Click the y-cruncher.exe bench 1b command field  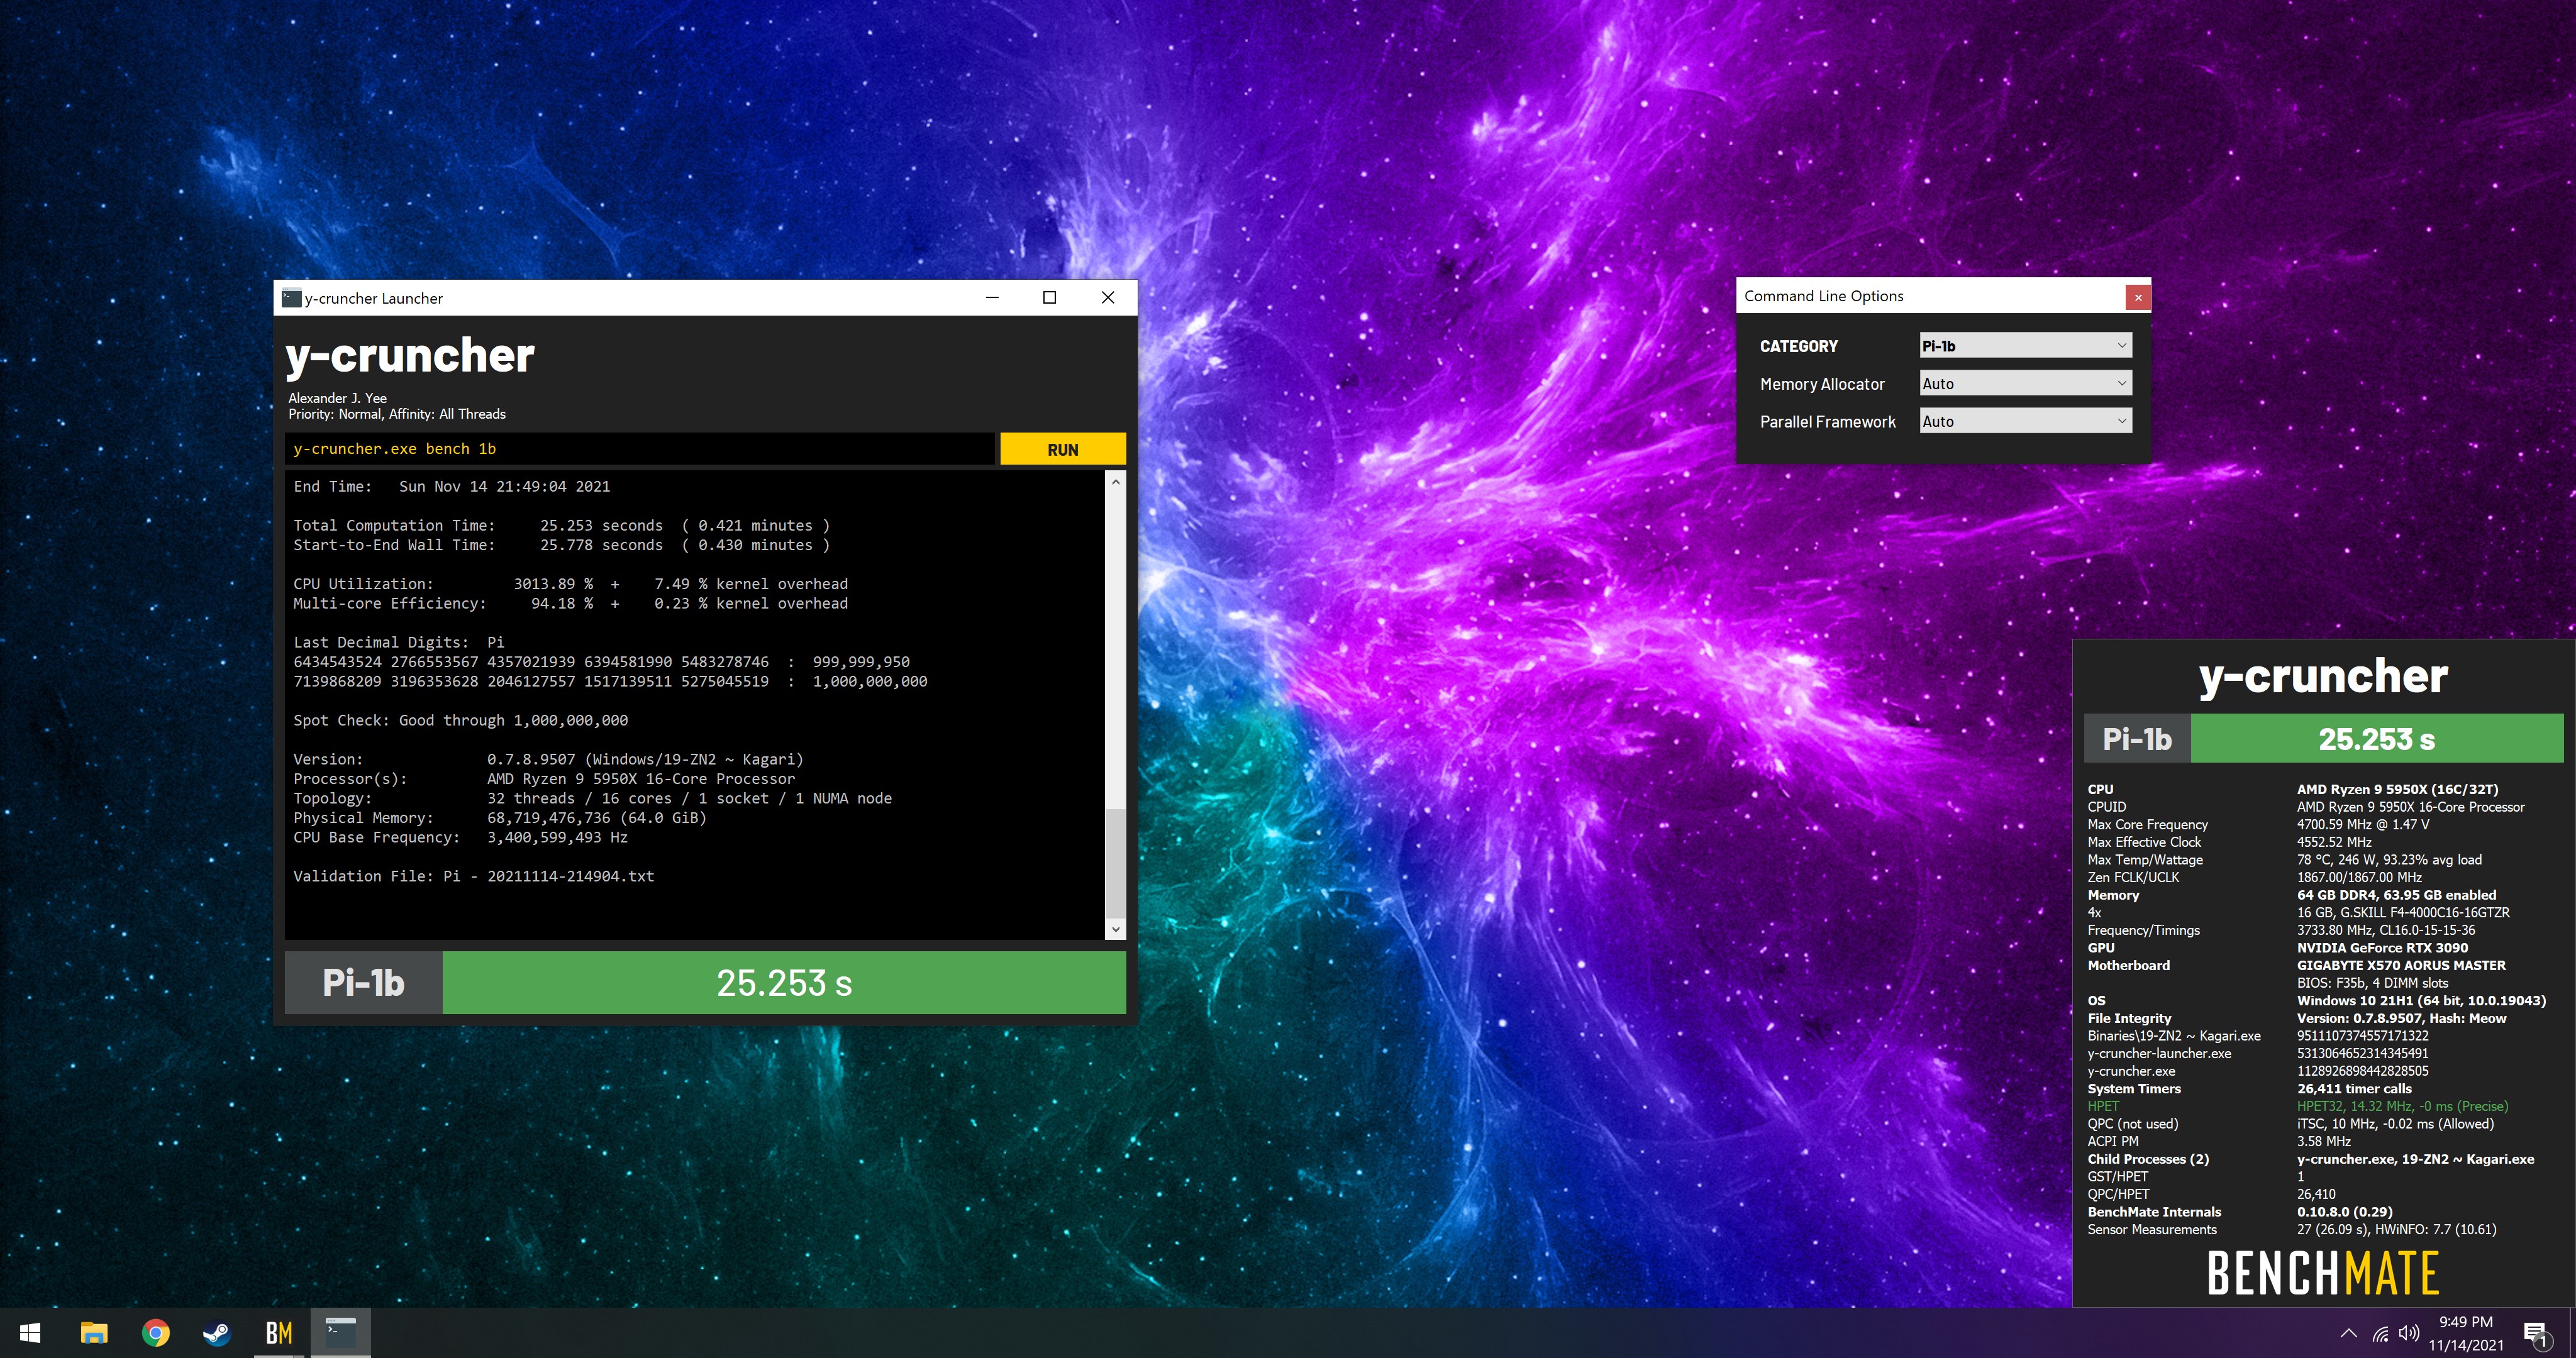[640, 449]
